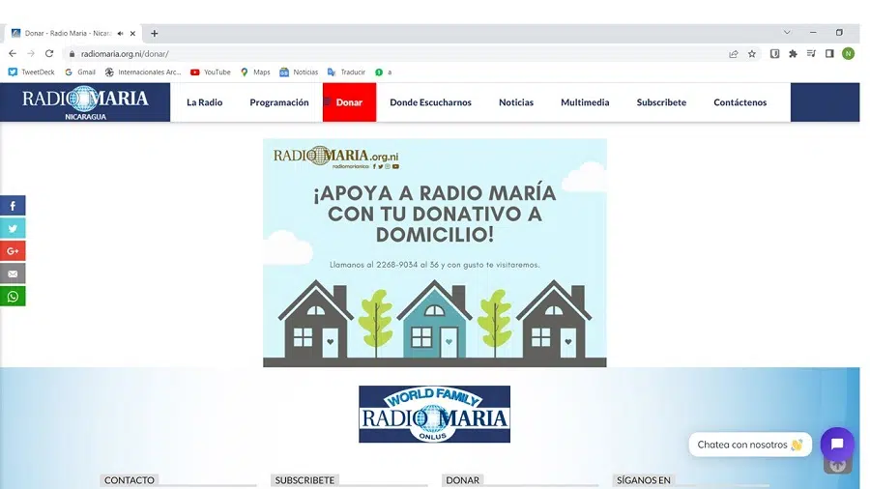The width and height of the screenshot is (870, 489).
Task: Click the SÍGANOS EN footer heading
Action: (x=644, y=480)
